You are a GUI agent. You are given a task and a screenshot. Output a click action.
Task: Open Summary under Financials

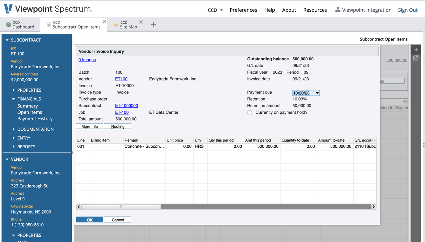click(27, 106)
